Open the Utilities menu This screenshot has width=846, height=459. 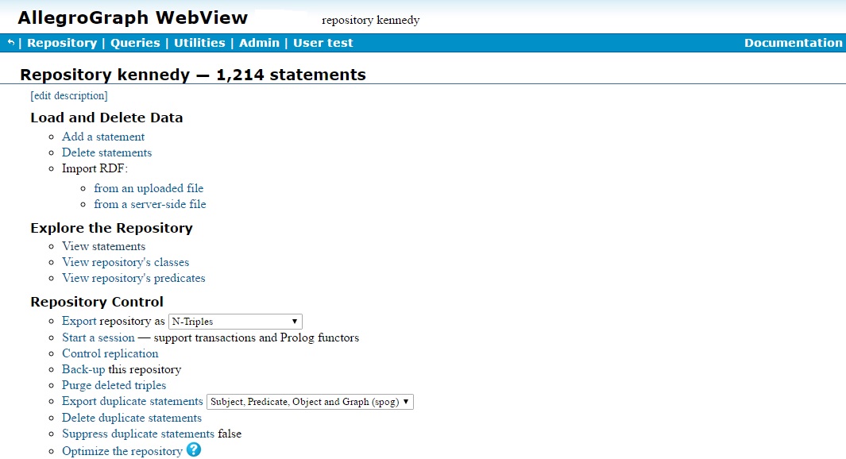tap(199, 43)
